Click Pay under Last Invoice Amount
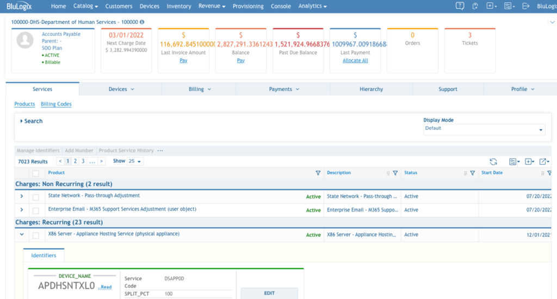Image resolution: width=557 pixels, height=299 pixels. tap(183, 61)
